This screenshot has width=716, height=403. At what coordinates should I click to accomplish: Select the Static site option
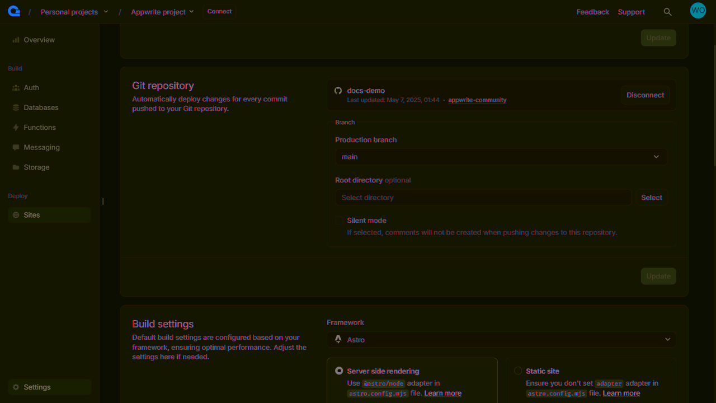click(x=518, y=371)
